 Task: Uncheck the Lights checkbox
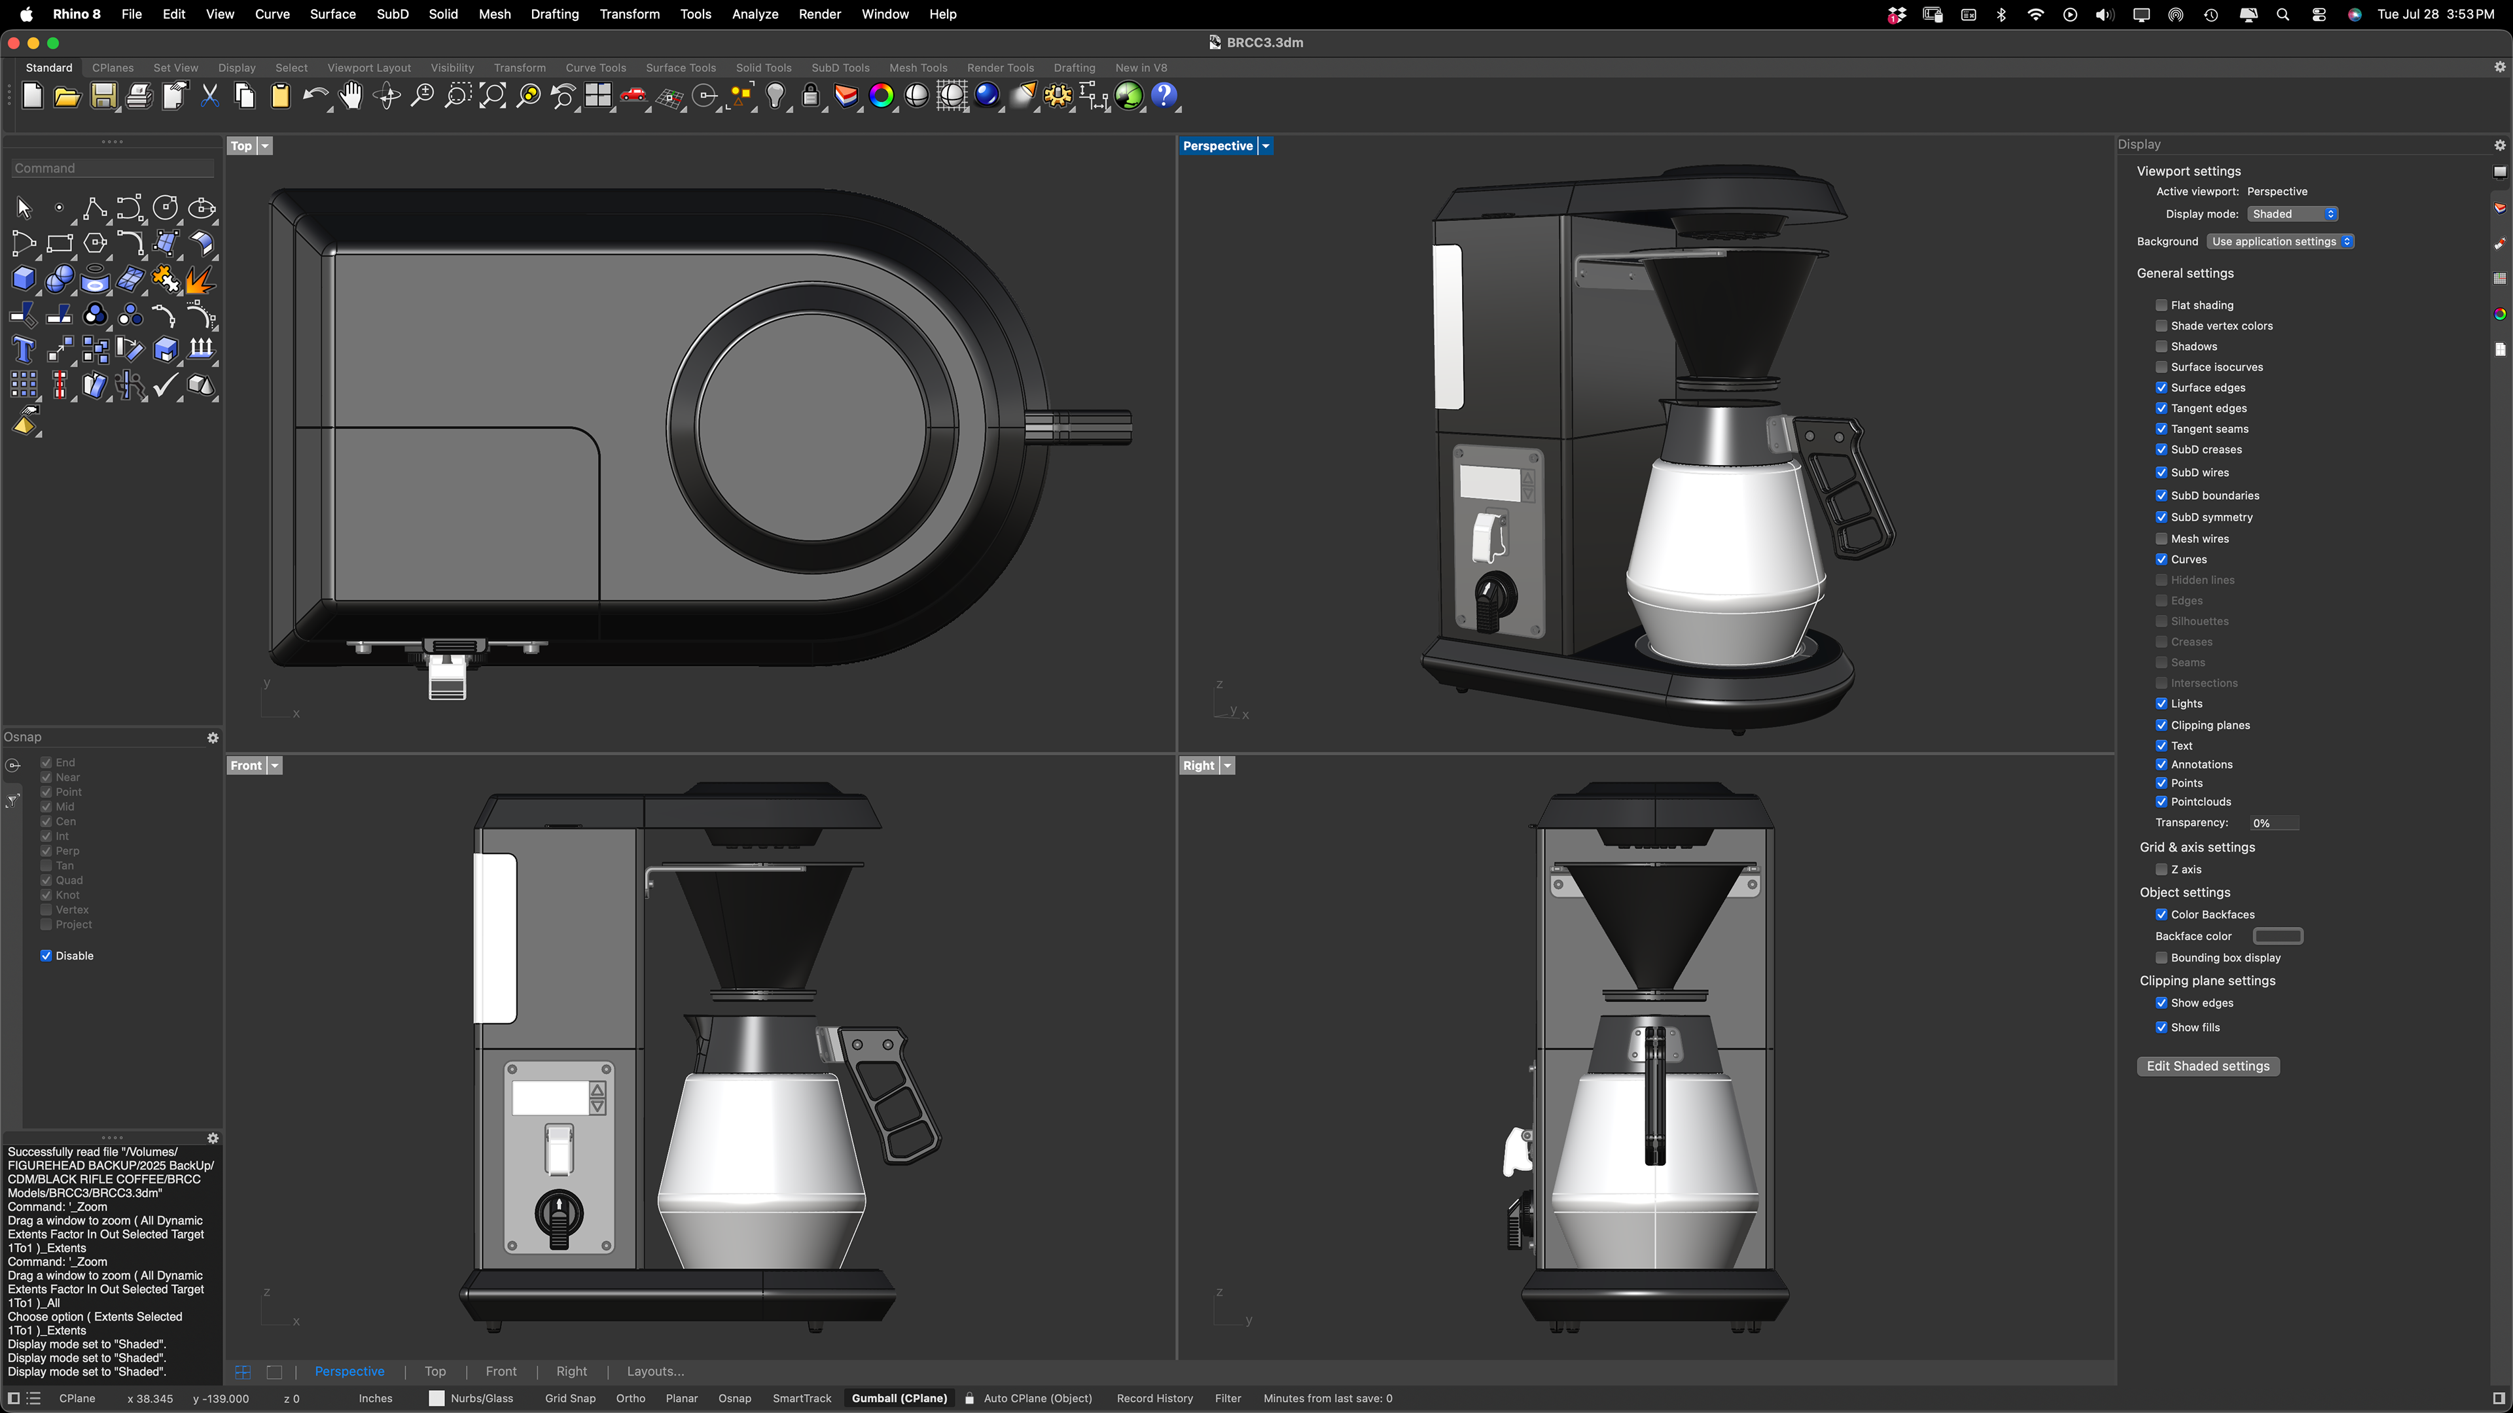(2162, 703)
